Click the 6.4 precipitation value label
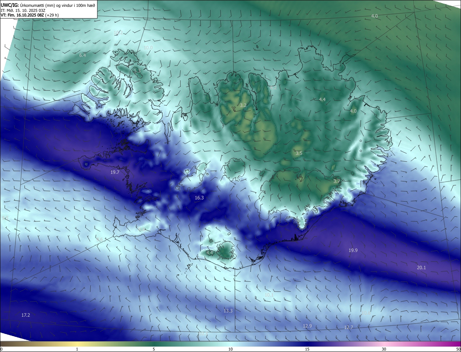This screenshot has height=352, width=461. 82,55
